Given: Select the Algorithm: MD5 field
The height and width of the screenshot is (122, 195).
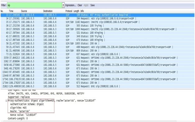Looking at the screenshot, I should (x=18, y=108).
